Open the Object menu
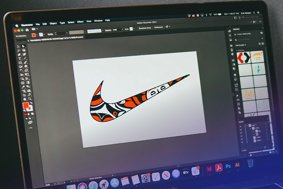The width and height of the screenshot is (283, 189). pos(53,23)
